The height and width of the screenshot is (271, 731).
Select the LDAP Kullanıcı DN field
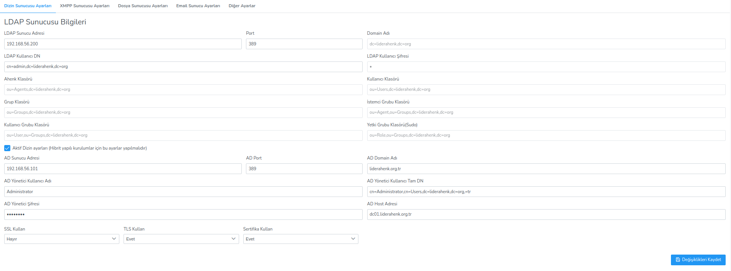[x=183, y=67]
